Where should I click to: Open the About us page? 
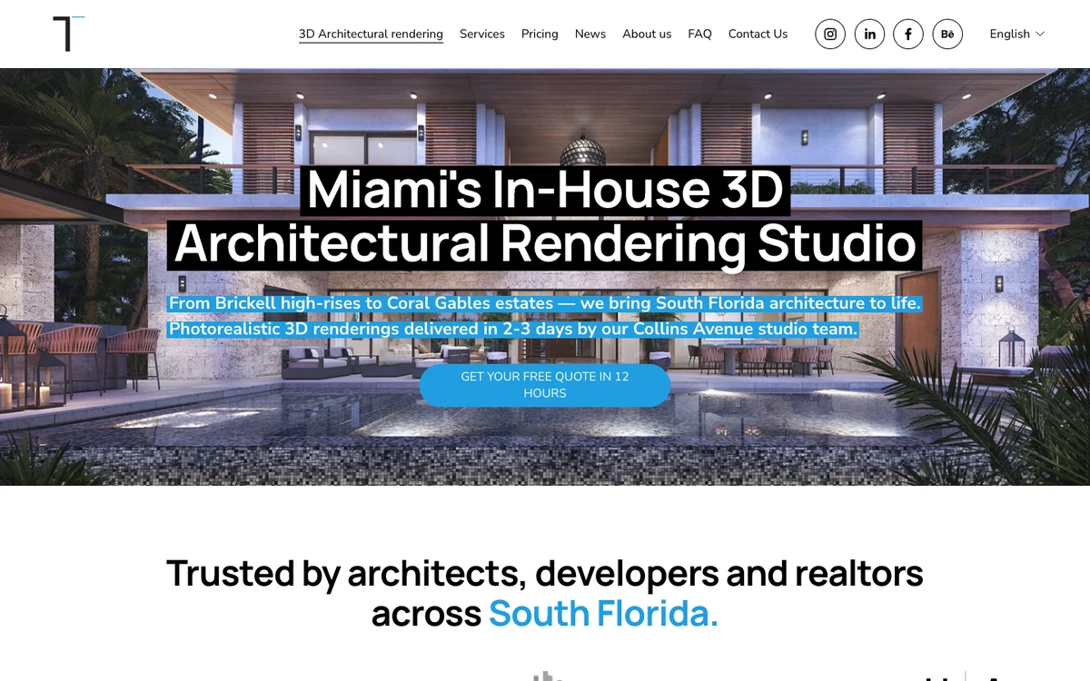click(x=647, y=34)
